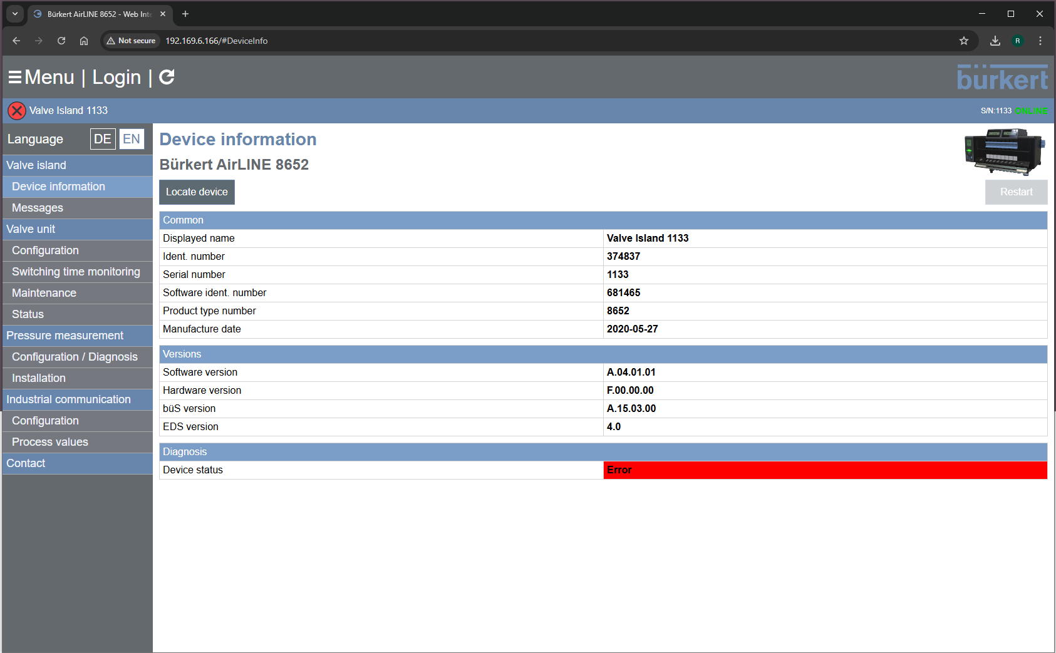Click Software version value A.04.01.01
1056x653 pixels.
point(631,373)
